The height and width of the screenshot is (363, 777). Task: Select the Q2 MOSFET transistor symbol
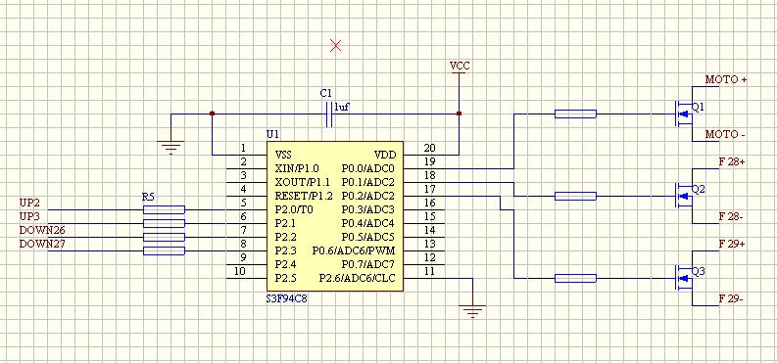[683, 196]
